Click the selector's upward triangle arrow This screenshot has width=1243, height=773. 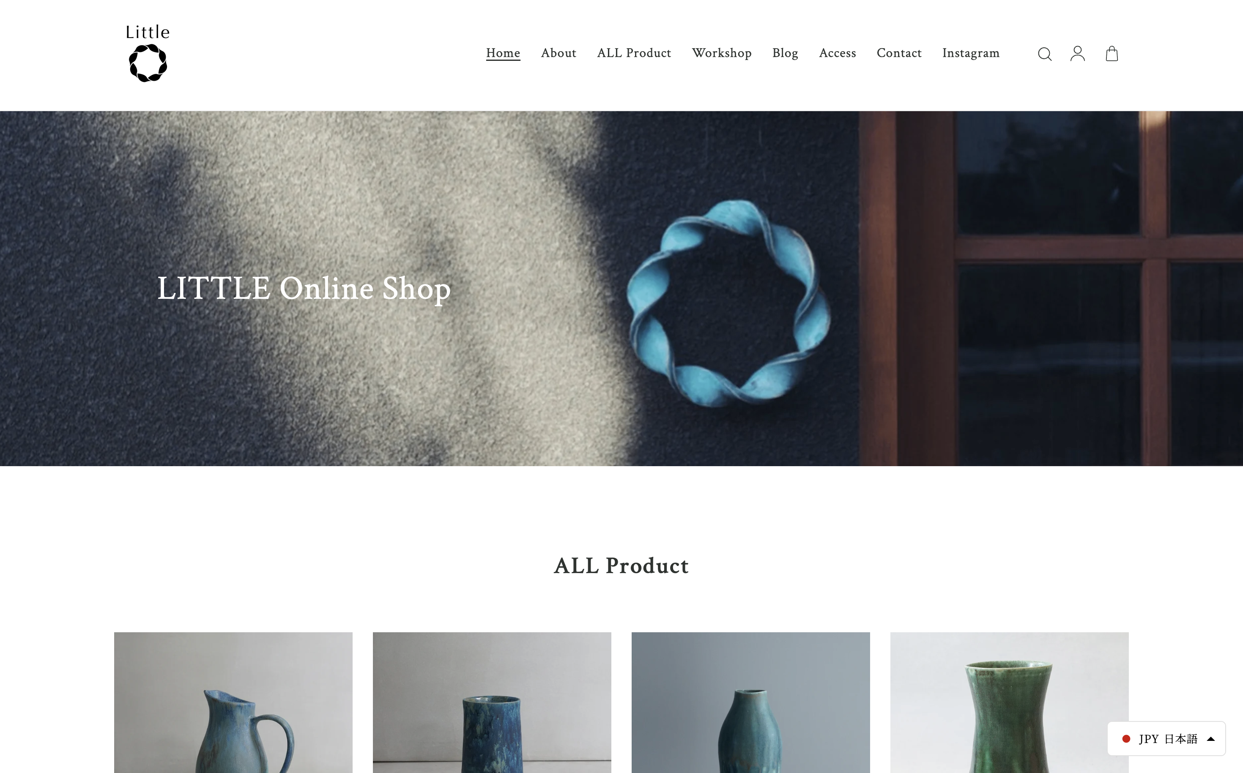1211,739
